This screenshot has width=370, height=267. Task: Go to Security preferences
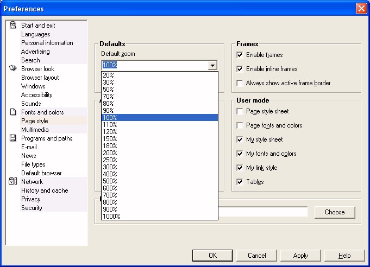(x=32, y=208)
